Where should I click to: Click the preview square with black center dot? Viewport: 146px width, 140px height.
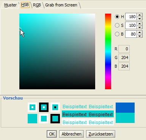coord(55,107)
